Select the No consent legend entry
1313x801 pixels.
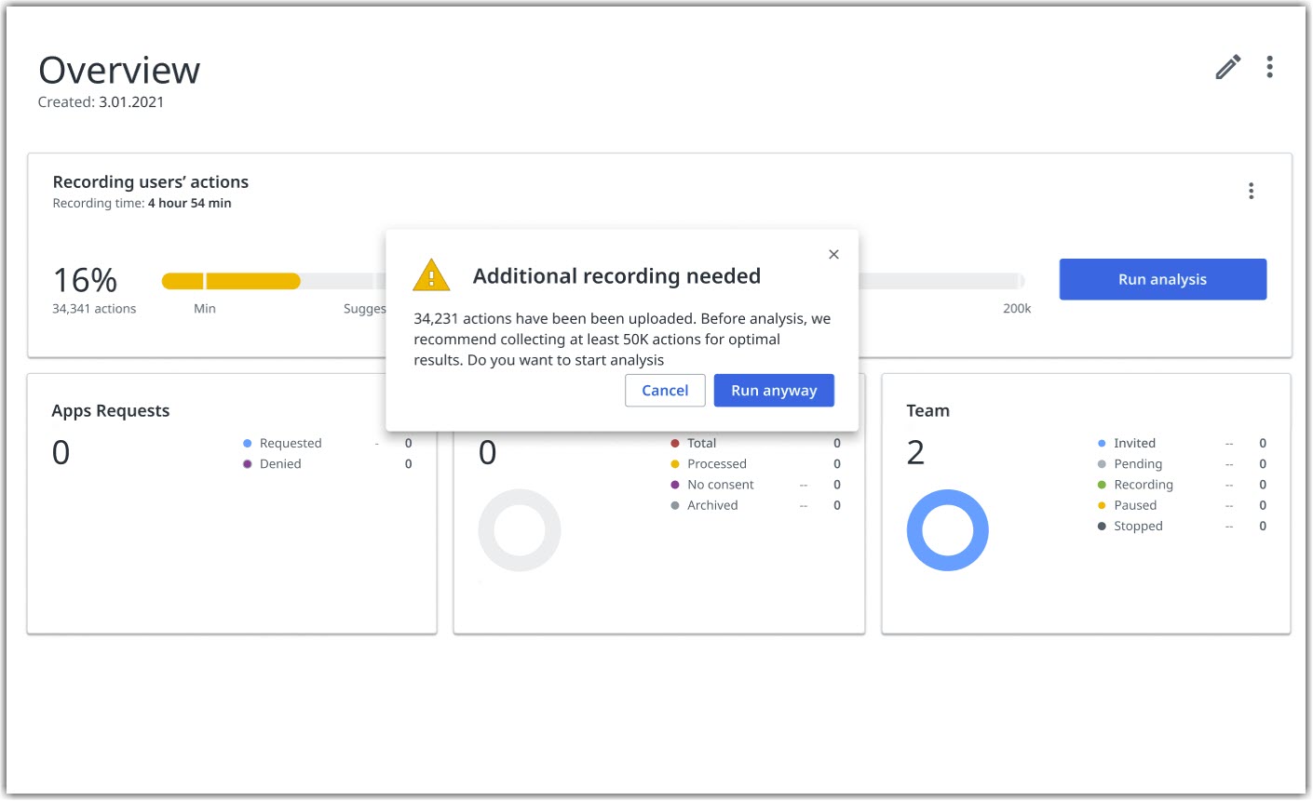click(712, 485)
